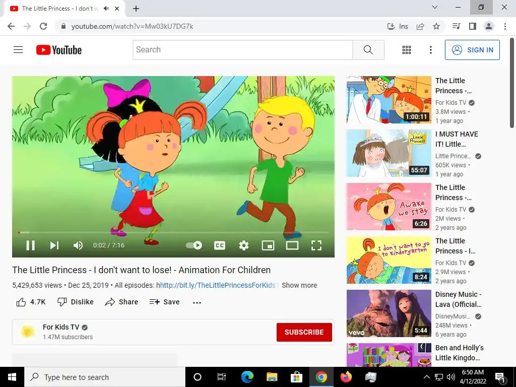Open the notification center
This screenshot has height=387, width=516.
click(500, 377)
